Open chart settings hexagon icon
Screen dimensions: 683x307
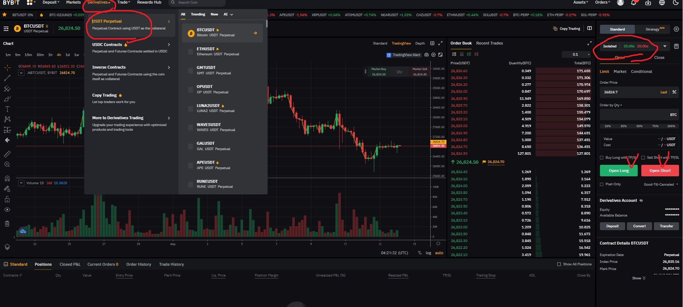(434, 55)
